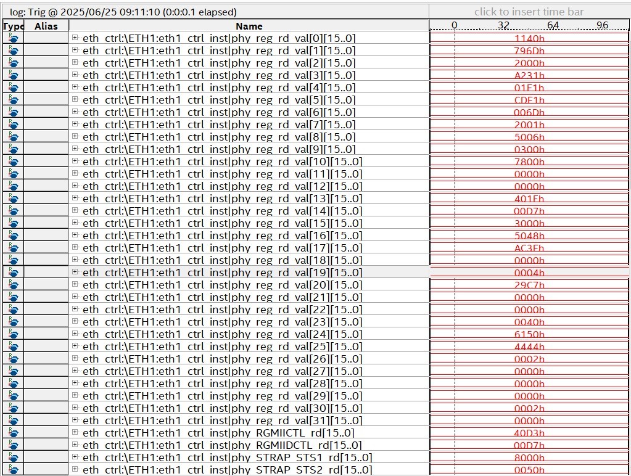
Task: Select waveform value CDE1h
Action: coord(529,100)
